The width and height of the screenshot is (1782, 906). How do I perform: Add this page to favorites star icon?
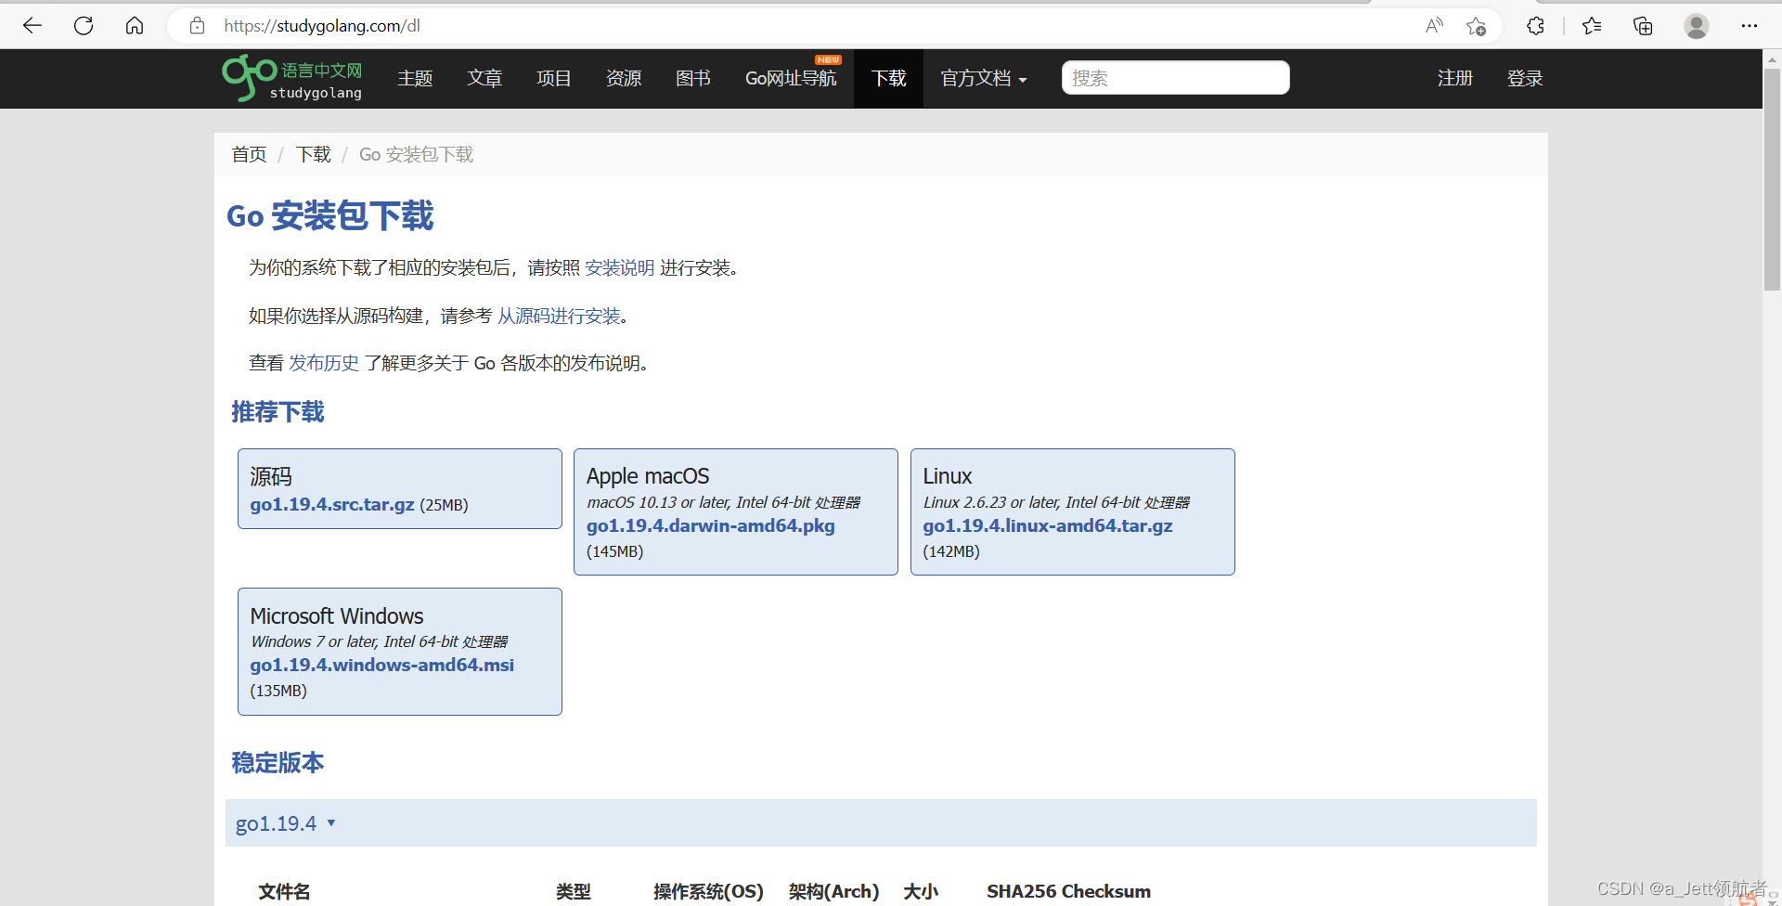pos(1476,26)
